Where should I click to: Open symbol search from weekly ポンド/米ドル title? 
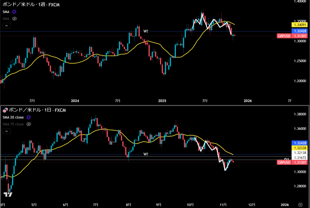pos(19,5)
